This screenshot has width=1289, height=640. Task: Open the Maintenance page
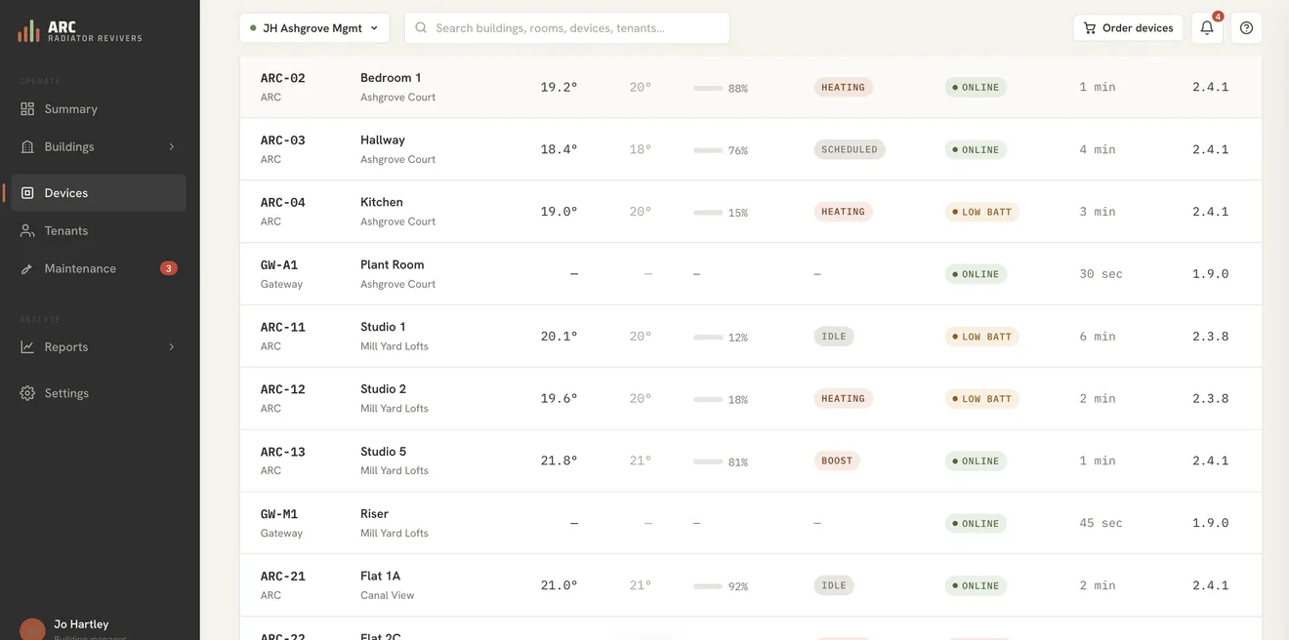99,268
